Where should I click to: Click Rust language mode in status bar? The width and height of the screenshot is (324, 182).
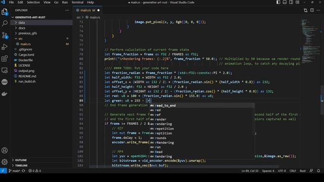(x=303, y=171)
